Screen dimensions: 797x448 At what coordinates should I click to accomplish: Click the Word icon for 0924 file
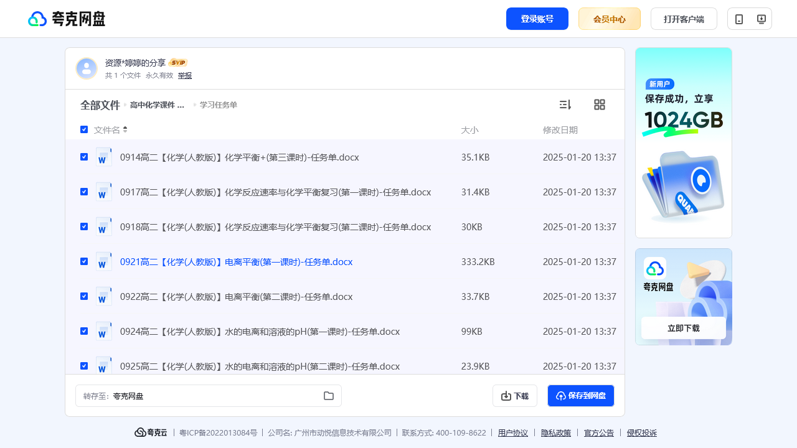[x=104, y=331]
